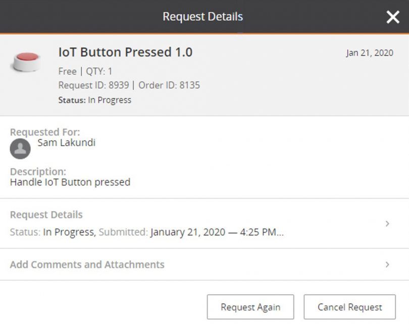This screenshot has height=332, width=409.
Task: Click the Cancel Request button
Action: [x=349, y=307]
